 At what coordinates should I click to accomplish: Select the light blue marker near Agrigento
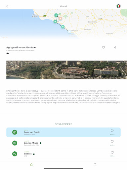click(x=69, y=32)
